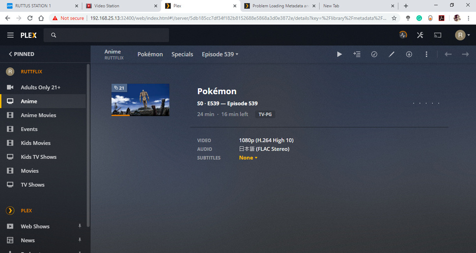476x253 pixels.
Task: Open Adobe Acrobat extension icon
Action: [442, 18]
